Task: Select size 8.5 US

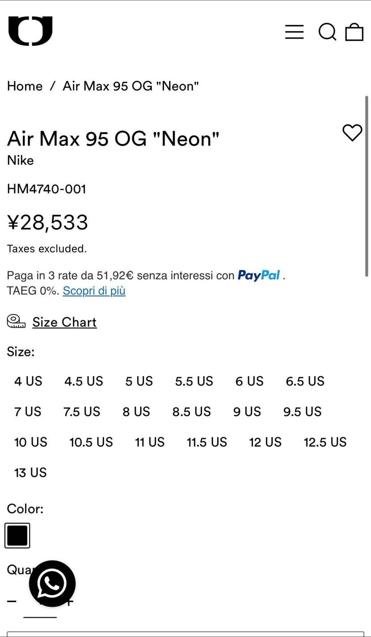Action: 191,412
